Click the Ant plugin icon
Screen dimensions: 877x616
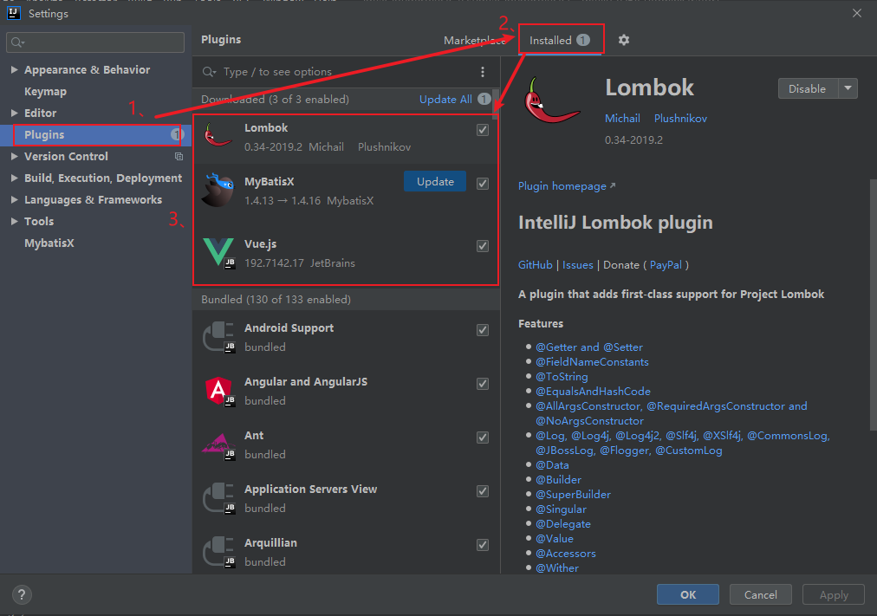[218, 445]
